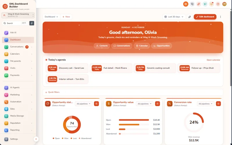Open AI Agents from its icon
232x145 pixels.
tap(6, 88)
